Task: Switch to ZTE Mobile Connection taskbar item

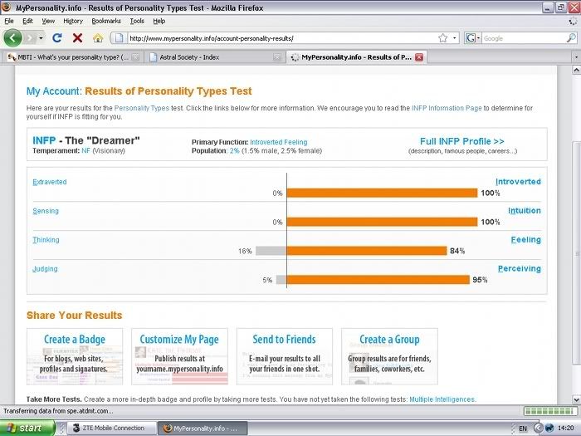Action: (x=112, y=429)
